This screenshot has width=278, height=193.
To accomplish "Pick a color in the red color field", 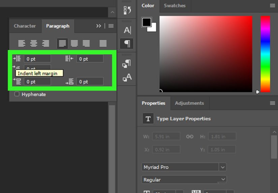I will tap(206, 54).
